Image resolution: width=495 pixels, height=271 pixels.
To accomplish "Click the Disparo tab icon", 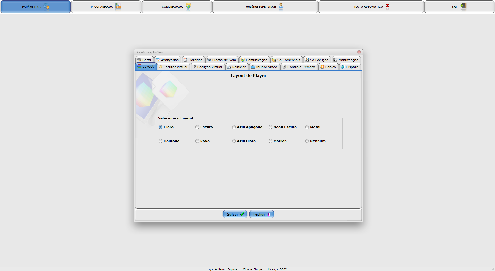I will (x=343, y=67).
